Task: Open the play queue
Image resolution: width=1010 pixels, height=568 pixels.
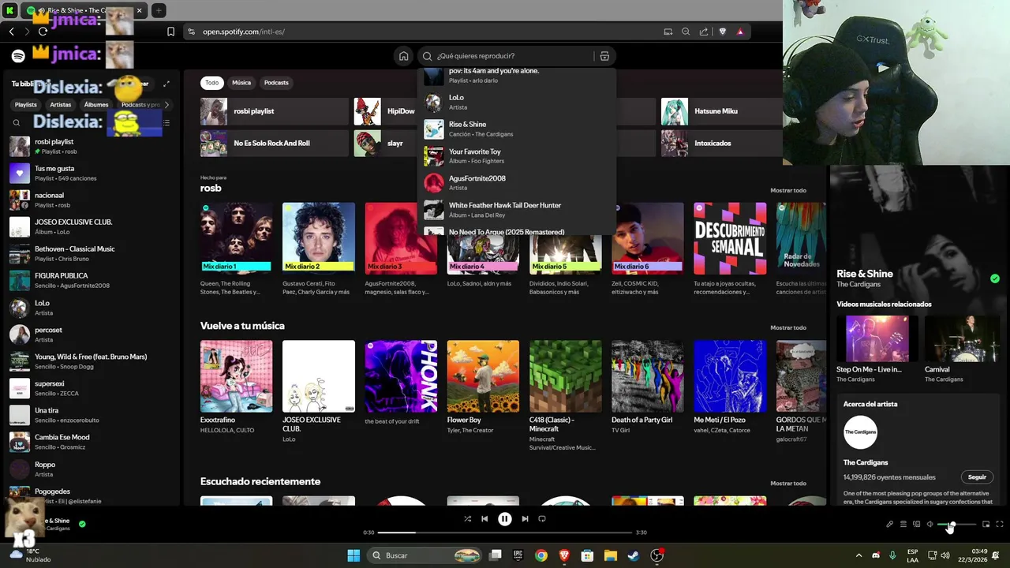Action: point(903,525)
